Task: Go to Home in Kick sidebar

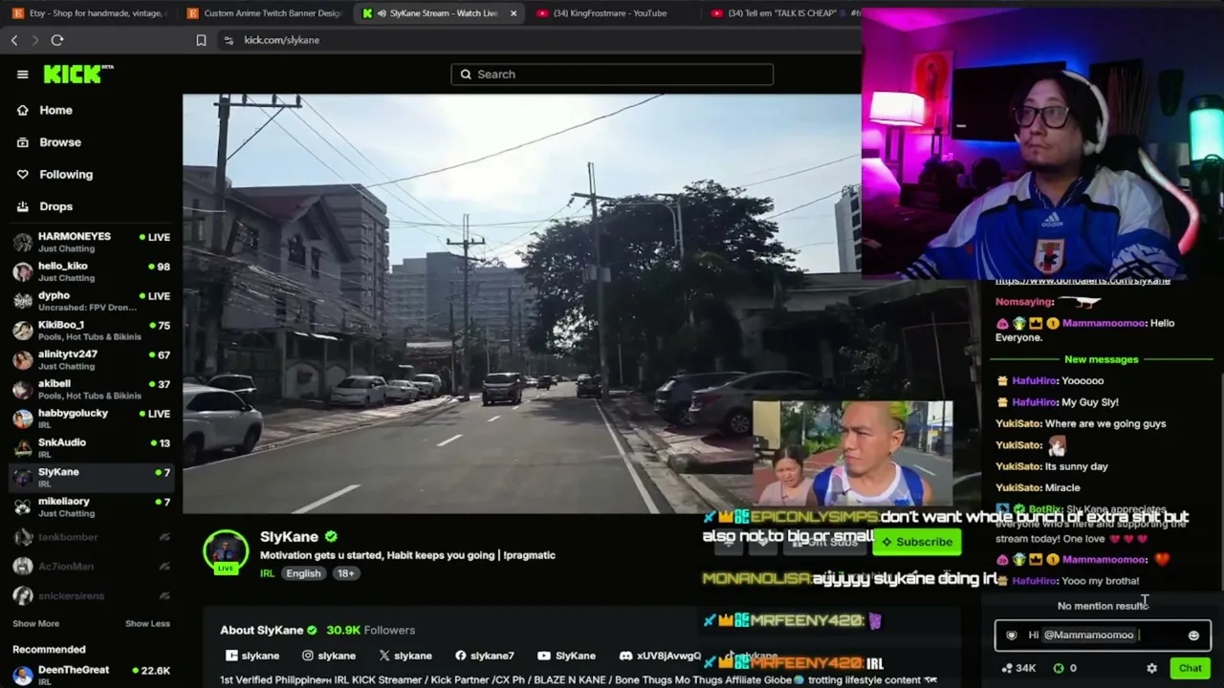Action: (55, 110)
